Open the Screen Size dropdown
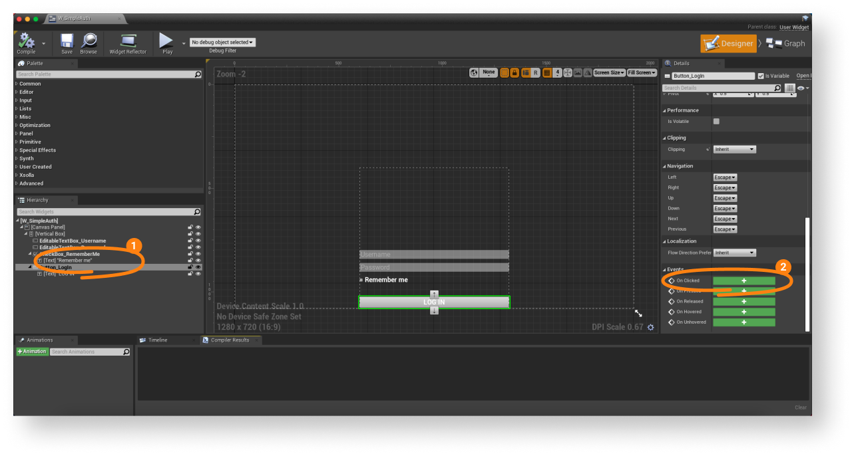The height and width of the screenshot is (456, 852). pyautogui.click(x=608, y=72)
